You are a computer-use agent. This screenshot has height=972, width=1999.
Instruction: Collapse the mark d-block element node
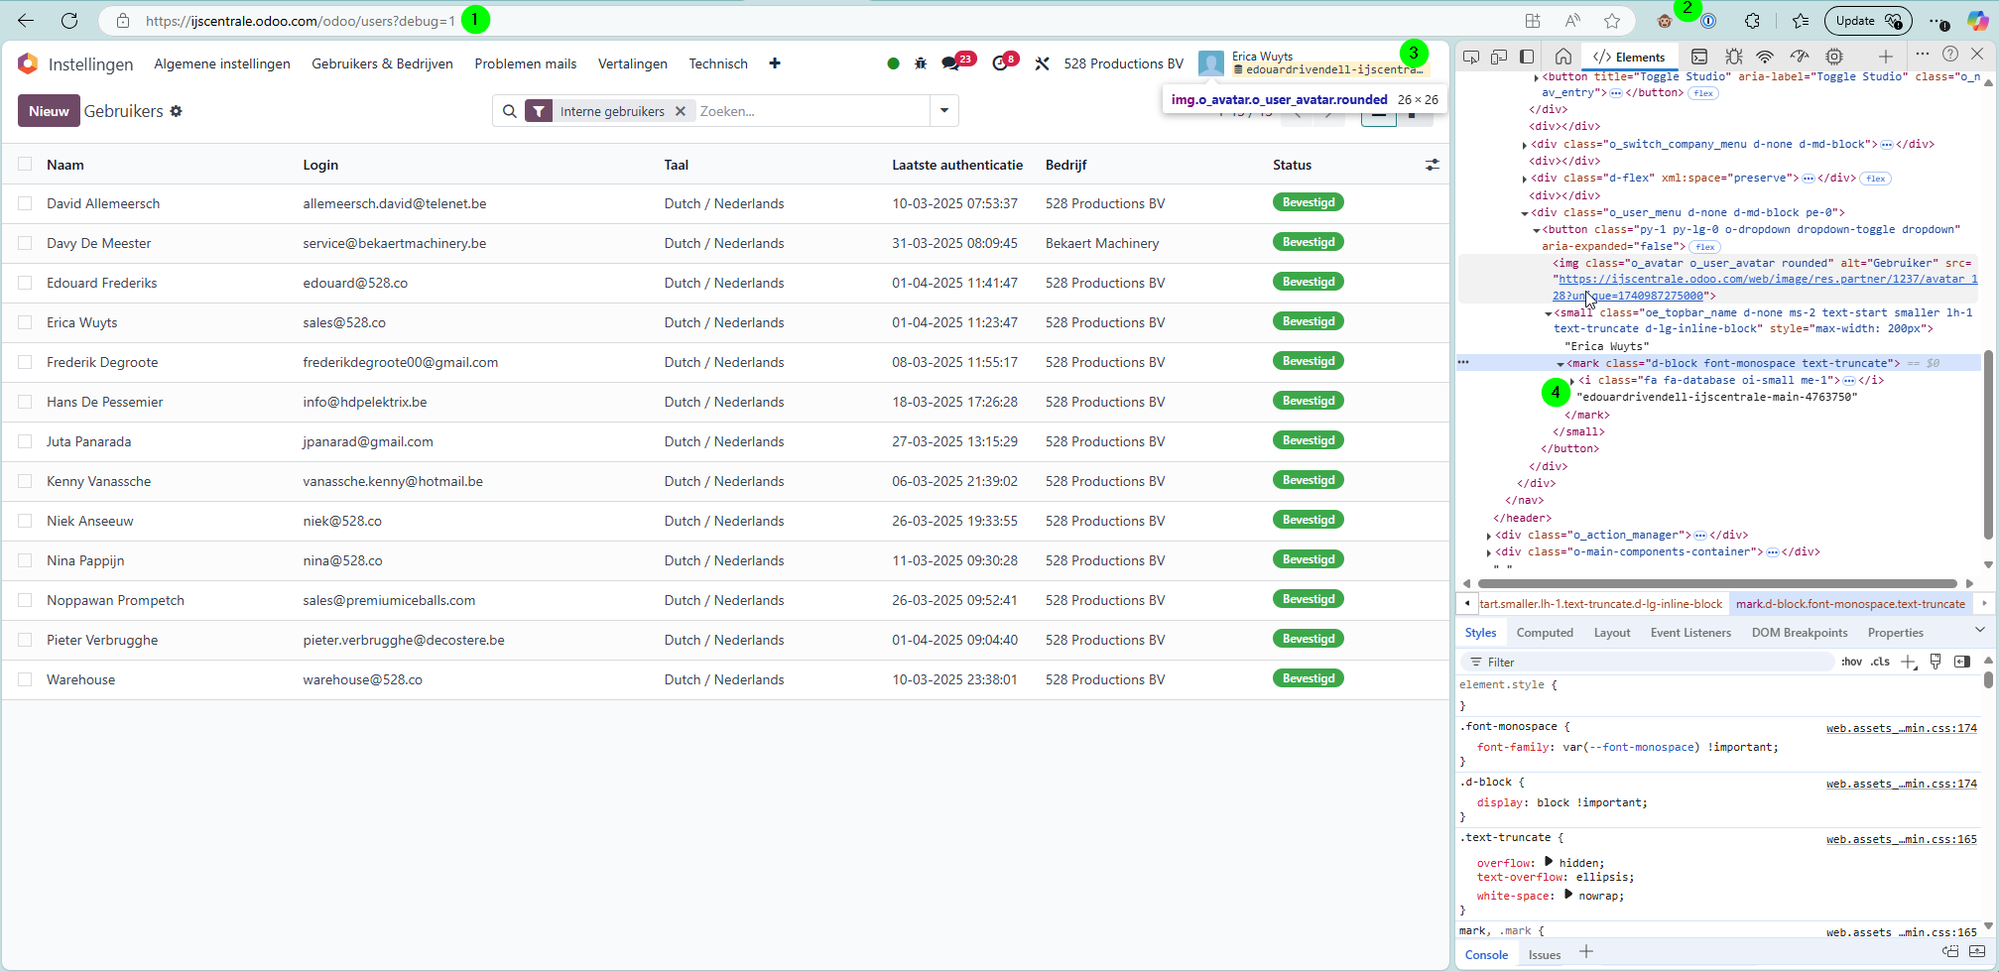pos(1561,364)
